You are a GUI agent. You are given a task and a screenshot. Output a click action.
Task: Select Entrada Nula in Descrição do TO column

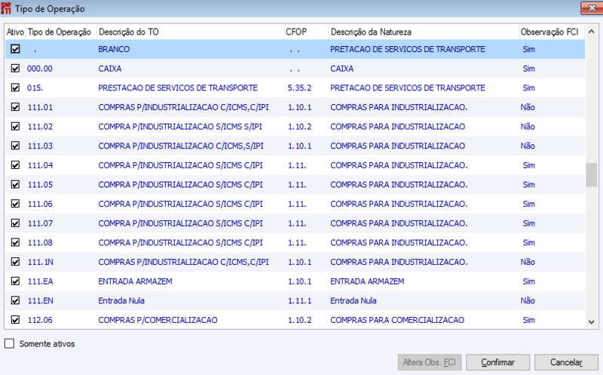121,300
